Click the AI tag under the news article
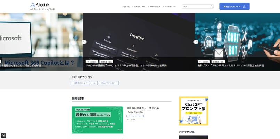Screen dimensions: 280x139 tap(128, 116)
